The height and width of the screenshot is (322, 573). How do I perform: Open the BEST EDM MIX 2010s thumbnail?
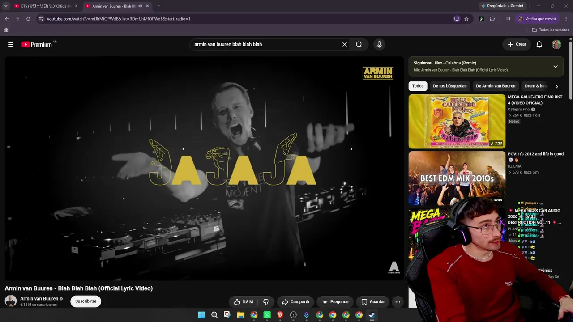457,178
